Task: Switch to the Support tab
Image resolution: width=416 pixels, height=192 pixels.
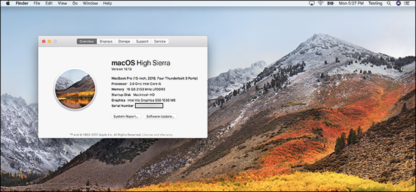Action: 142,41
